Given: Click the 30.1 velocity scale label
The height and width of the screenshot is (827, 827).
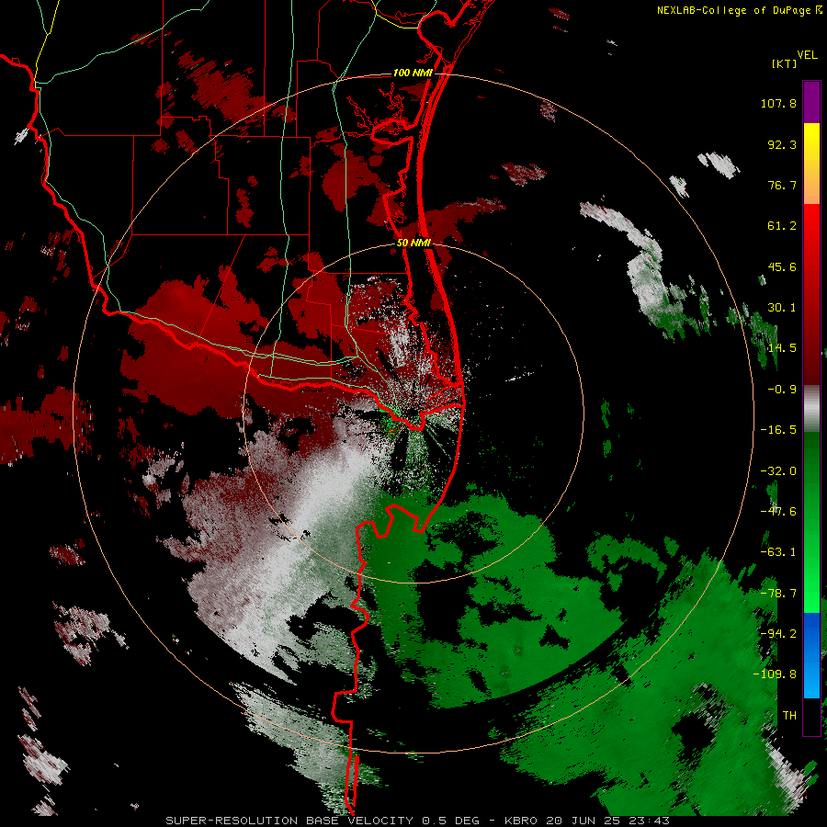Looking at the screenshot, I should 782,308.
